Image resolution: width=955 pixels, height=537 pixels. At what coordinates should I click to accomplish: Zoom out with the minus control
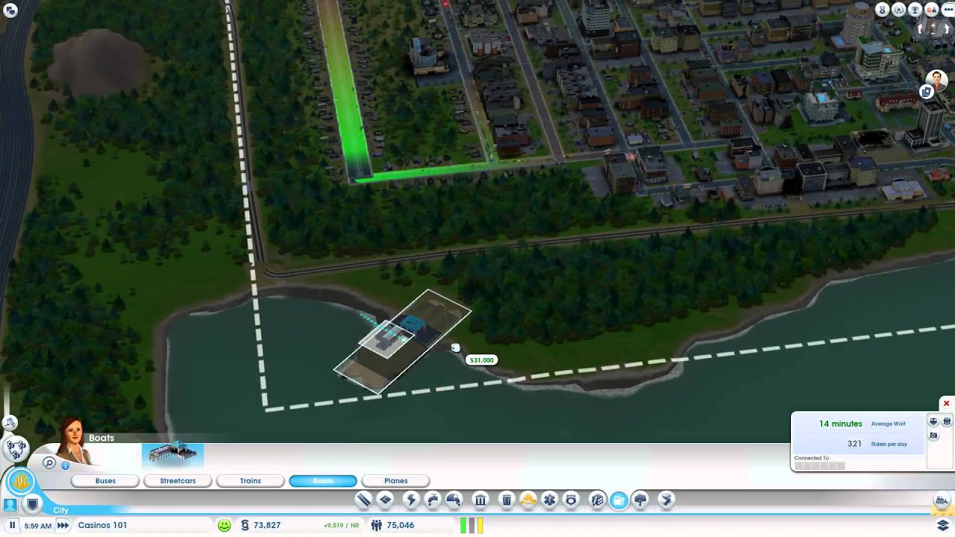(933, 34)
